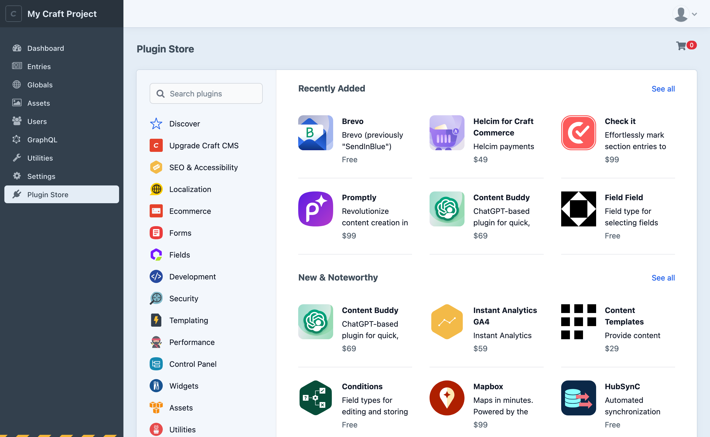Screen dimensions: 710x437
Task: Select the Discover star icon
Action: coord(156,123)
